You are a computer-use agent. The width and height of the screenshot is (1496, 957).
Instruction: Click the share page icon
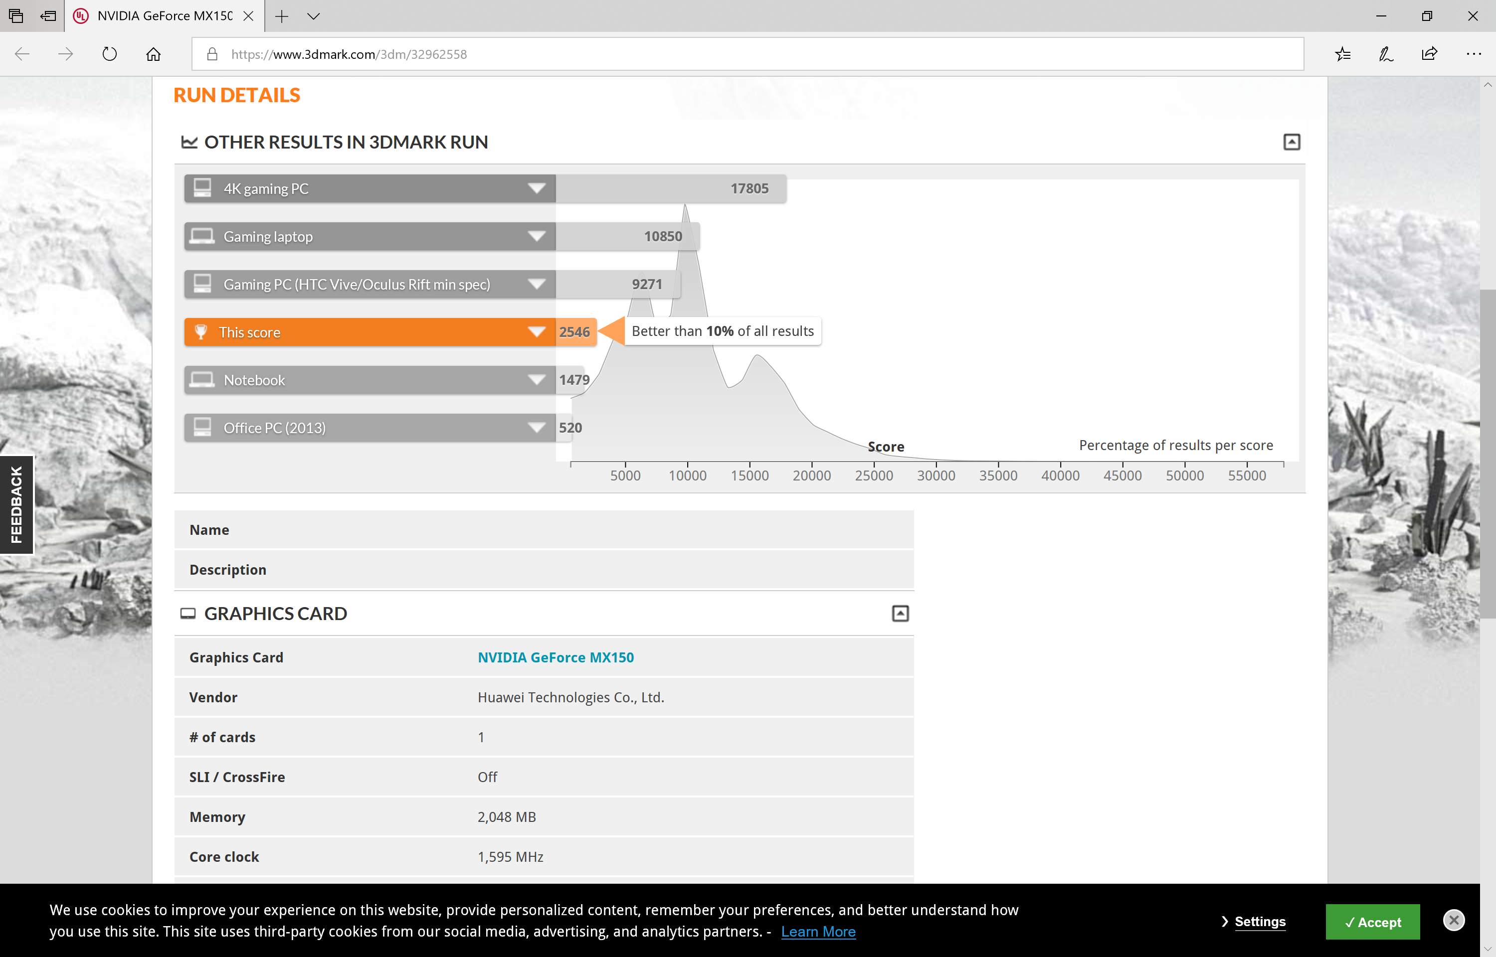[1430, 54]
